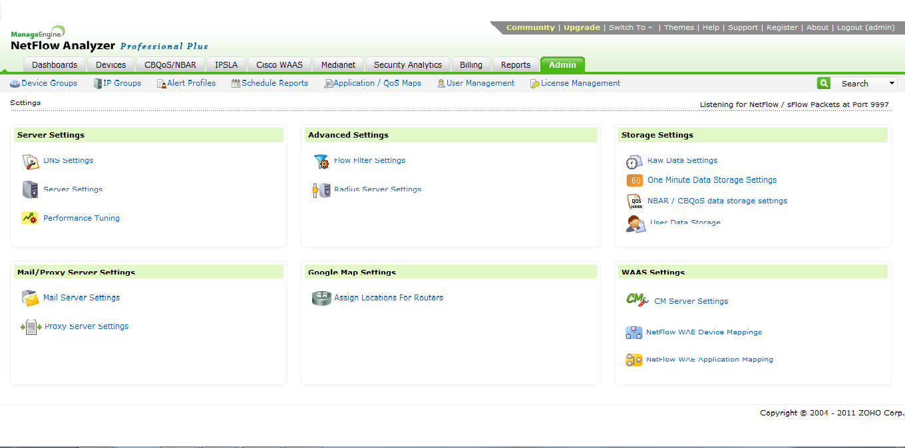Open the Reports tab
This screenshot has width=905, height=448.
[516, 65]
